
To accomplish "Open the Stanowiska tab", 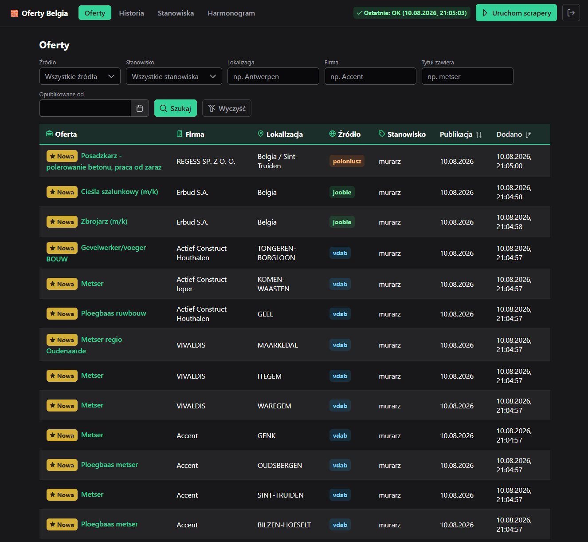I will coord(176,13).
